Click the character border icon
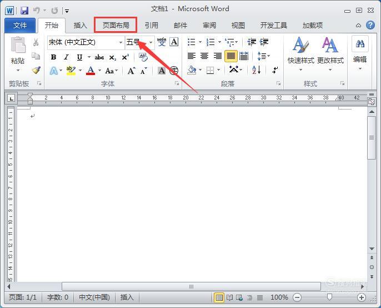381x308 pixels. pyautogui.click(x=174, y=42)
